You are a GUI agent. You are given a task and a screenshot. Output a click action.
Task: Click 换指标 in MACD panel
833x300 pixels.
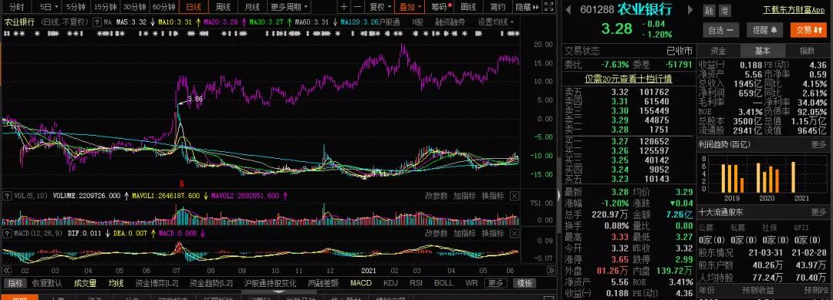[492, 233]
